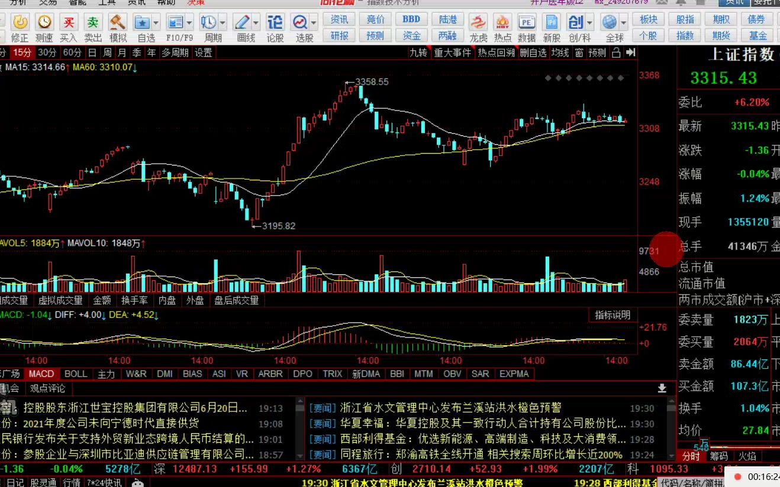Expand the 自选 dropdown arrow

tap(156, 23)
